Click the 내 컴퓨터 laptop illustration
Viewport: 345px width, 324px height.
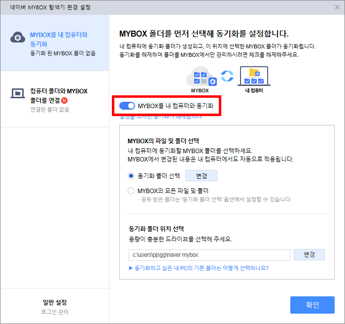coord(254,76)
